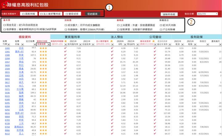
Task: Open the 2021年 配息 column filter dropdown
Action: coord(182,45)
